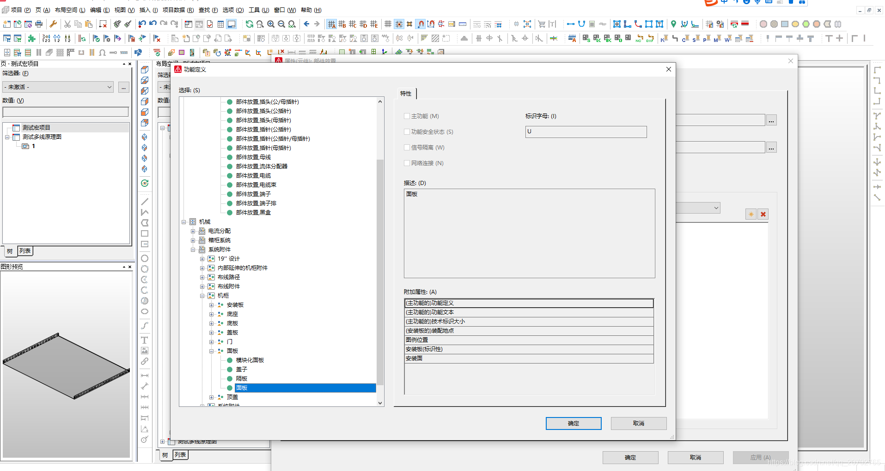Click the Zoom in magnifier icon
885x471 pixels.
point(271,24)
